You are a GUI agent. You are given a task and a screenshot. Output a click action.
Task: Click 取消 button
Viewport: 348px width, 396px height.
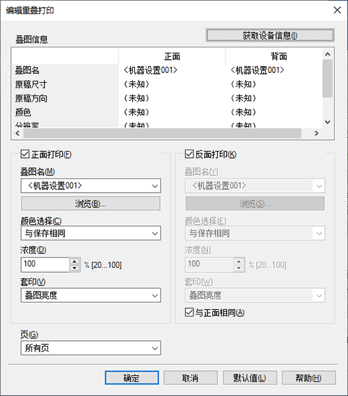click(x=191, y=378)
